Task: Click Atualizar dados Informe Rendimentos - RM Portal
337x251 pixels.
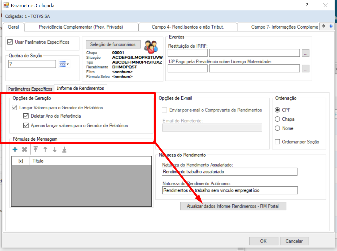Action: click(233, 206)
